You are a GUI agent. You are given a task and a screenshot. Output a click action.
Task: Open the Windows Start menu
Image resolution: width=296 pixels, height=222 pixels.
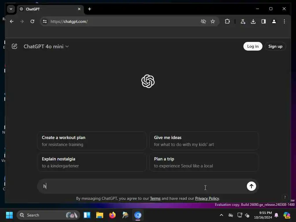tap(9, 215)
